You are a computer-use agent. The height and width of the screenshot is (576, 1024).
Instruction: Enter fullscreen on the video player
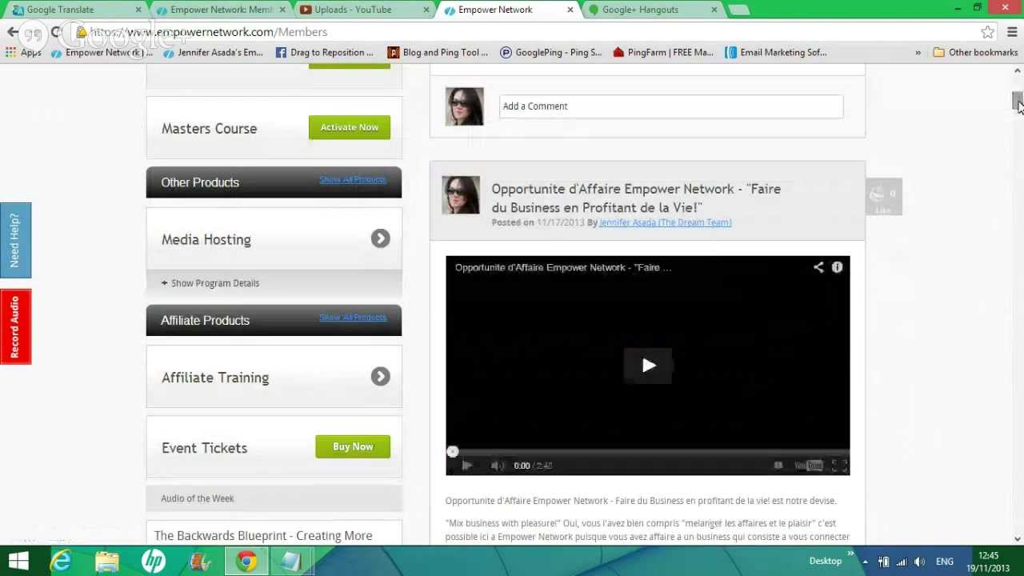pos(838,466)
